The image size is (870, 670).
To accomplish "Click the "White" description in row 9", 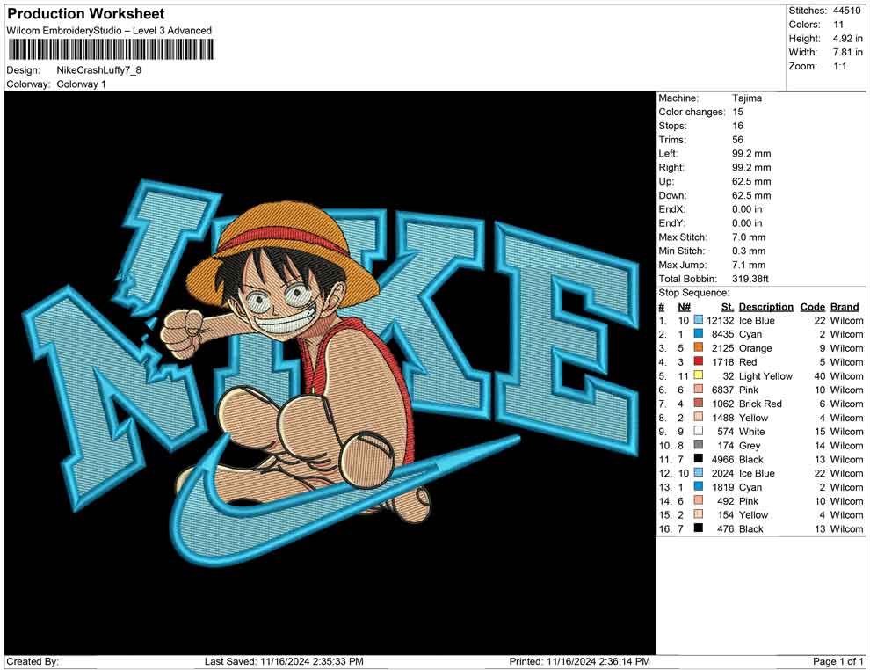I will [752, 432].
